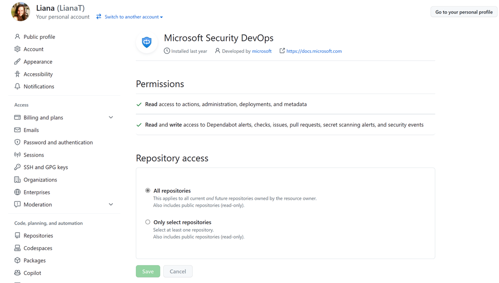Expand the Moderation chevron
499x283 pixels.
coord(111,204)
